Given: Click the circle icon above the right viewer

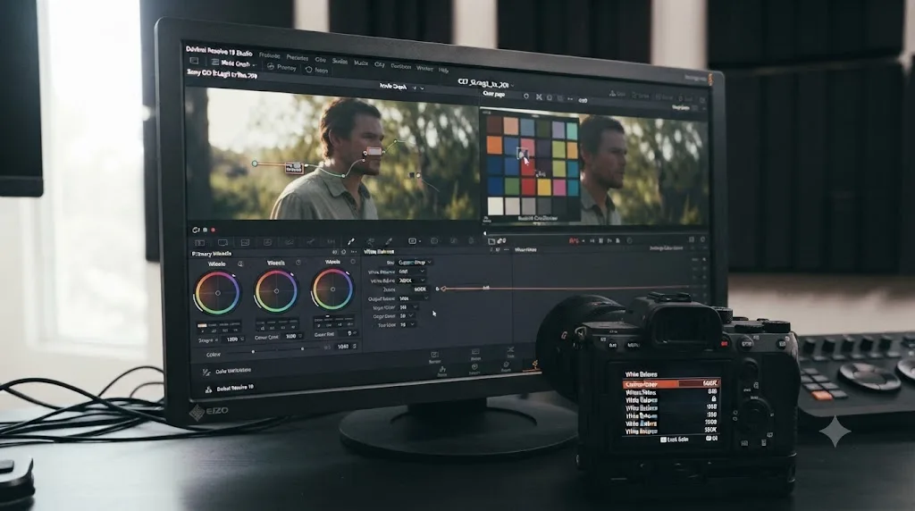Looking at the screenshot, I should coord(525,96).
